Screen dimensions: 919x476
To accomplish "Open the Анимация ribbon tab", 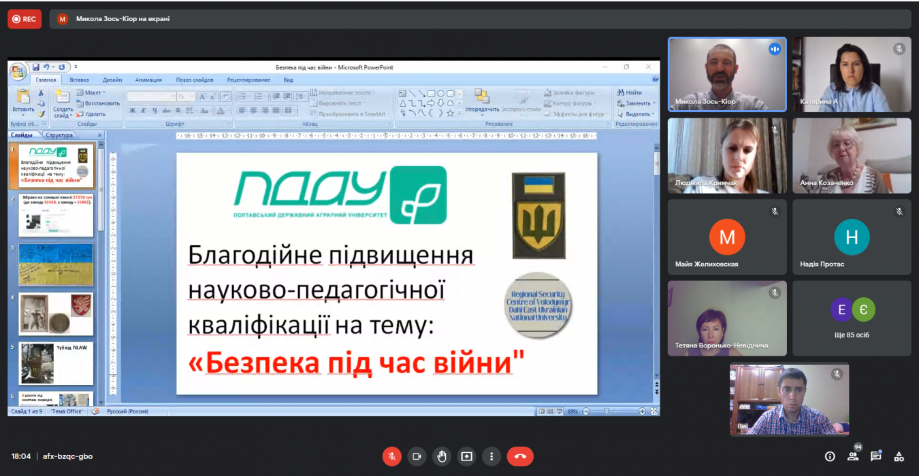I will point(148,80).
